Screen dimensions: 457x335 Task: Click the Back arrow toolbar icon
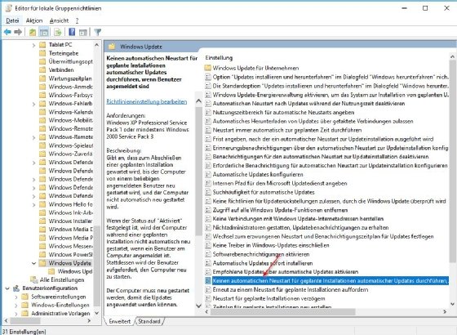coord(7,32)
